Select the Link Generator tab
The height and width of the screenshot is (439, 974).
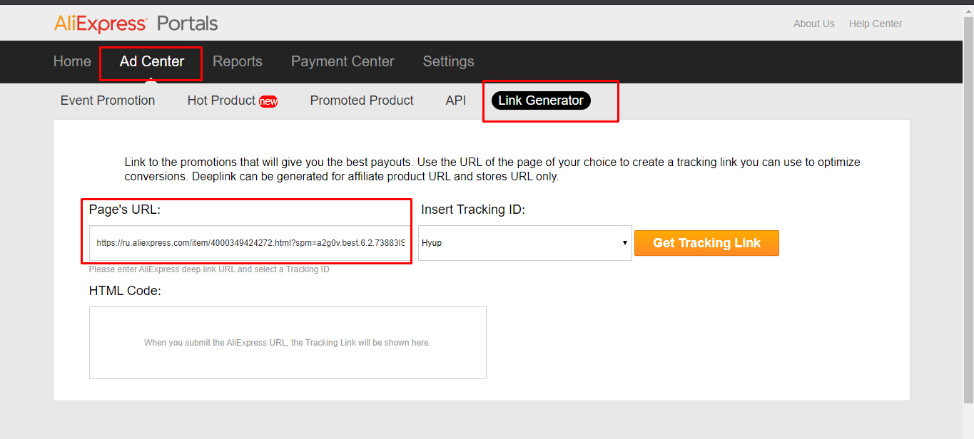click(x=541, y=100)
